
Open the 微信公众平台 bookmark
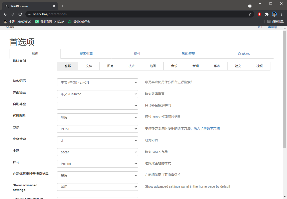click(x=79, y=22)
